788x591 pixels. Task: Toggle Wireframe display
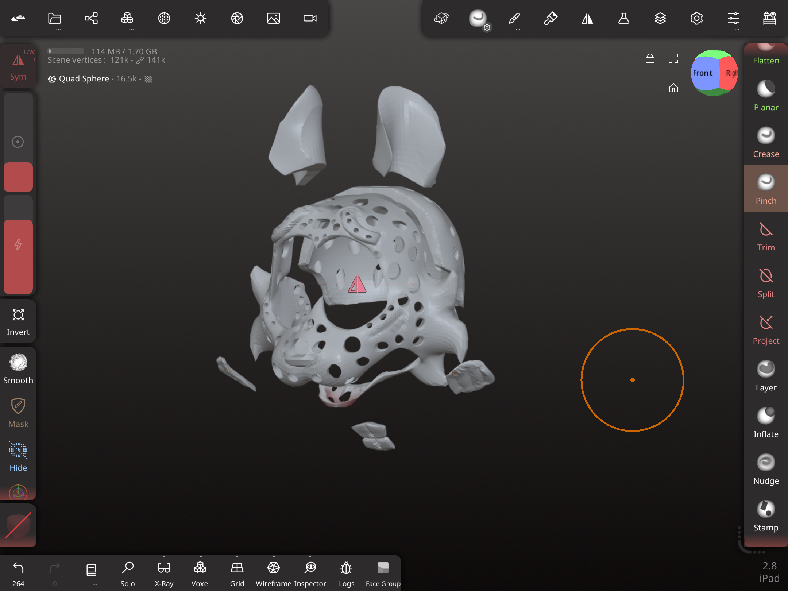click(274, 573)
